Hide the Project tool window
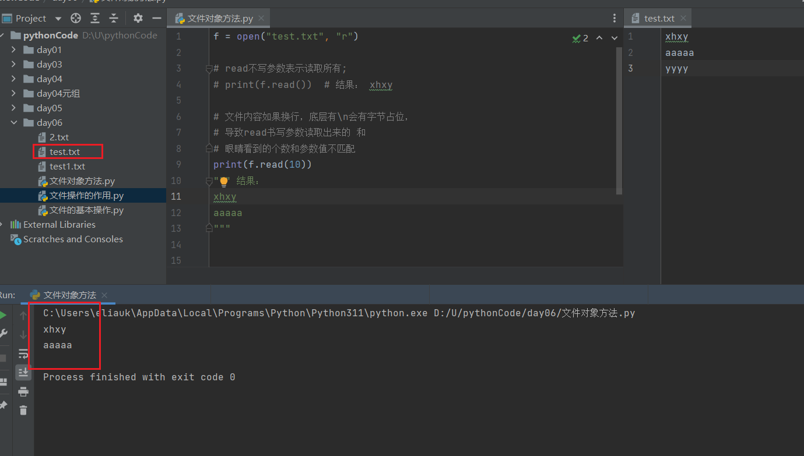Screen dimensions: 804x456 156,18
